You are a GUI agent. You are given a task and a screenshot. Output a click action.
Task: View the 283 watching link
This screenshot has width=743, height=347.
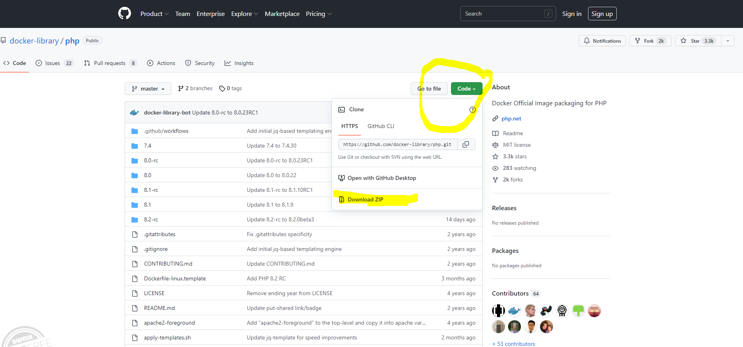click(x=519, y=168)
